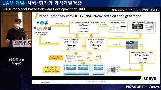
Task: Click the microchip circuit illustration
Action: (x=113, y=69)
